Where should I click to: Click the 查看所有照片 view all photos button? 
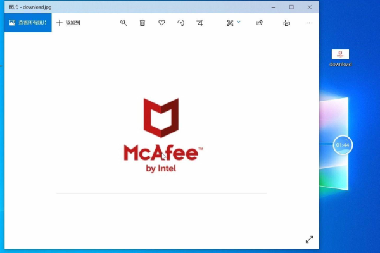[x=28, y=23]
